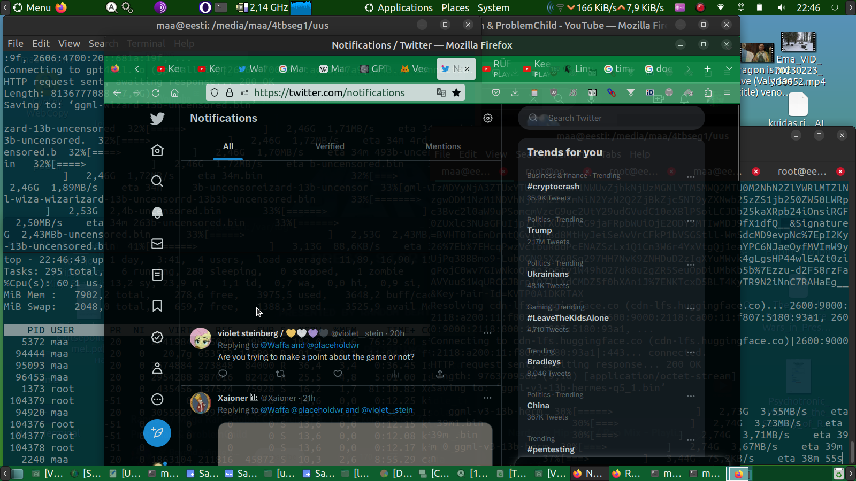
Task: Click the blue compose Tweet button
Action: (157, 432)
